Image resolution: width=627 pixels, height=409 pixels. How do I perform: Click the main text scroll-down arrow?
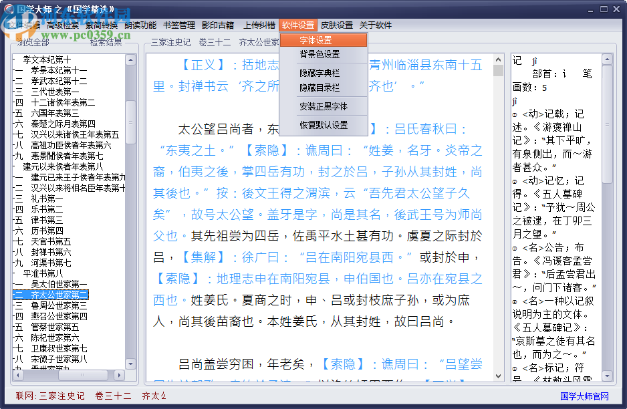coord(498,376)
